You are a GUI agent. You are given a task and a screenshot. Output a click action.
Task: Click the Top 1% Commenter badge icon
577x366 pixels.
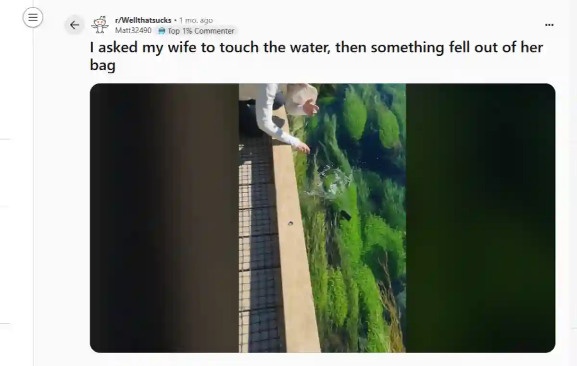[x=162, y=31]
